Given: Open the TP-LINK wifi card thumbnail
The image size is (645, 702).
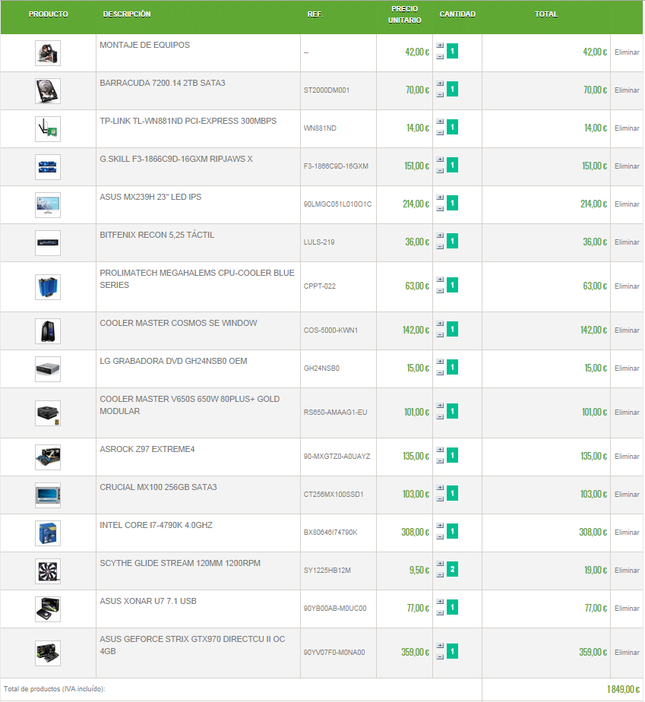Looking at the screenshot, I should (x=48, y=129).
